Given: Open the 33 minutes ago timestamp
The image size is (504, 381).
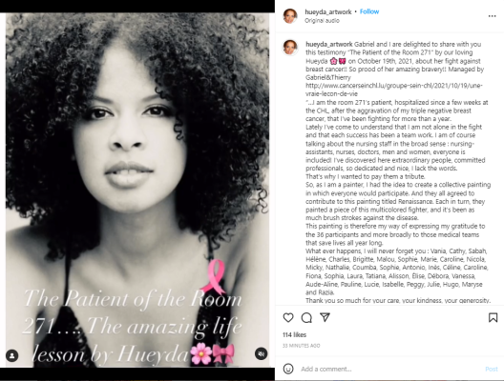Looking at the screenshot, I should (302, 346).
